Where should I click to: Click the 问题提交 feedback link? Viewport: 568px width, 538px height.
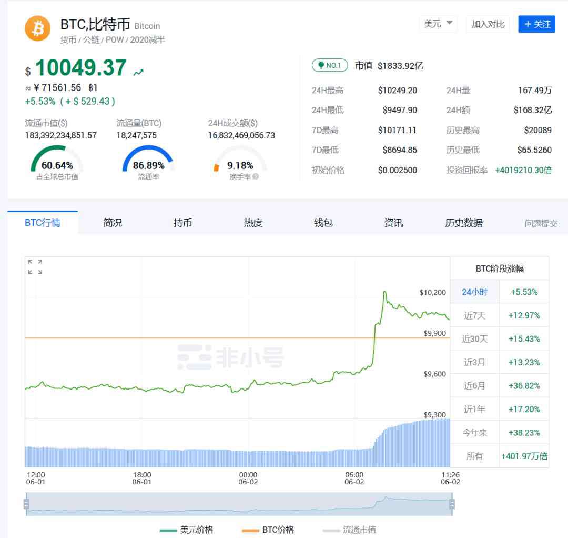pos(541,223)
